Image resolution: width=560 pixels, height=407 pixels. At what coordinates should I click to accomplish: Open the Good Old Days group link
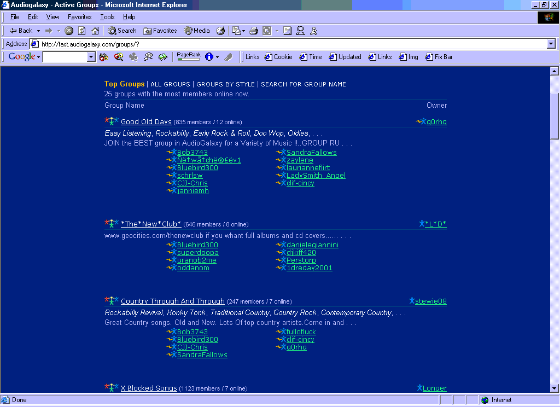pos(146,122)
